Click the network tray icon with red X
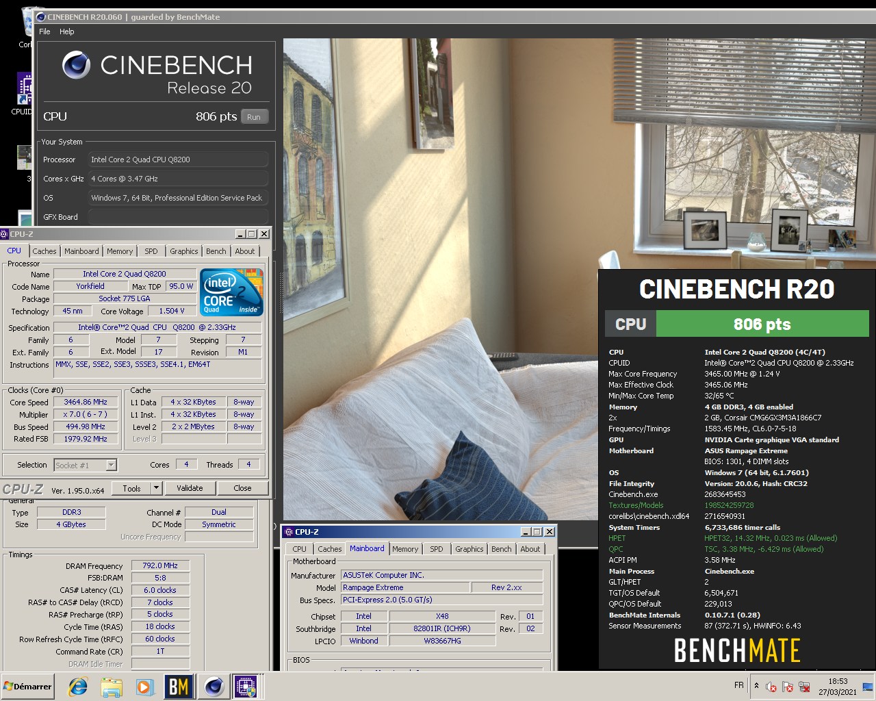This screenshot has width=876, height=701. click(805, 687)
